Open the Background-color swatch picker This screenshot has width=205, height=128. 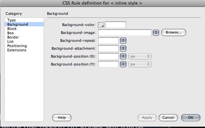(x=101, y=24)
